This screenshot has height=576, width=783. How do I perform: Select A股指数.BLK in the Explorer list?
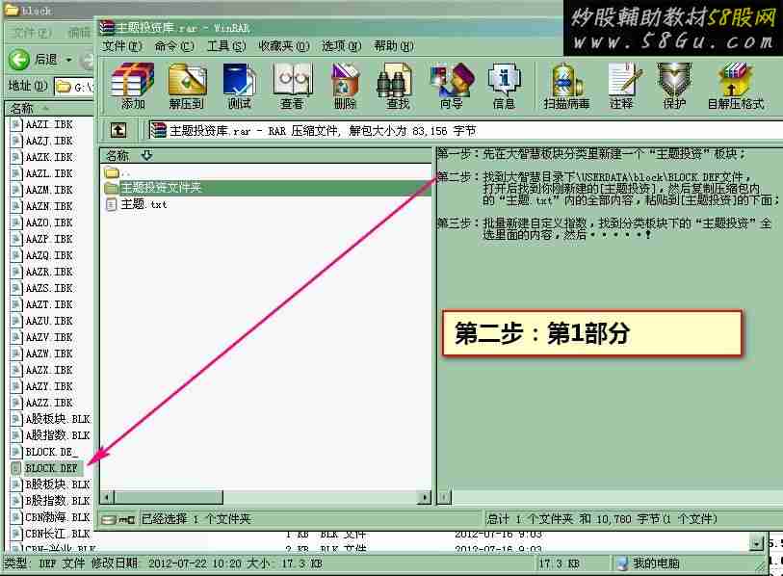[x=58, y=435]
